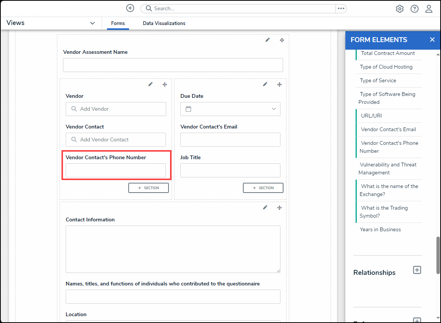
Task: Edit the Contact Information section pencil icon
Action: [x=265, y=207]
